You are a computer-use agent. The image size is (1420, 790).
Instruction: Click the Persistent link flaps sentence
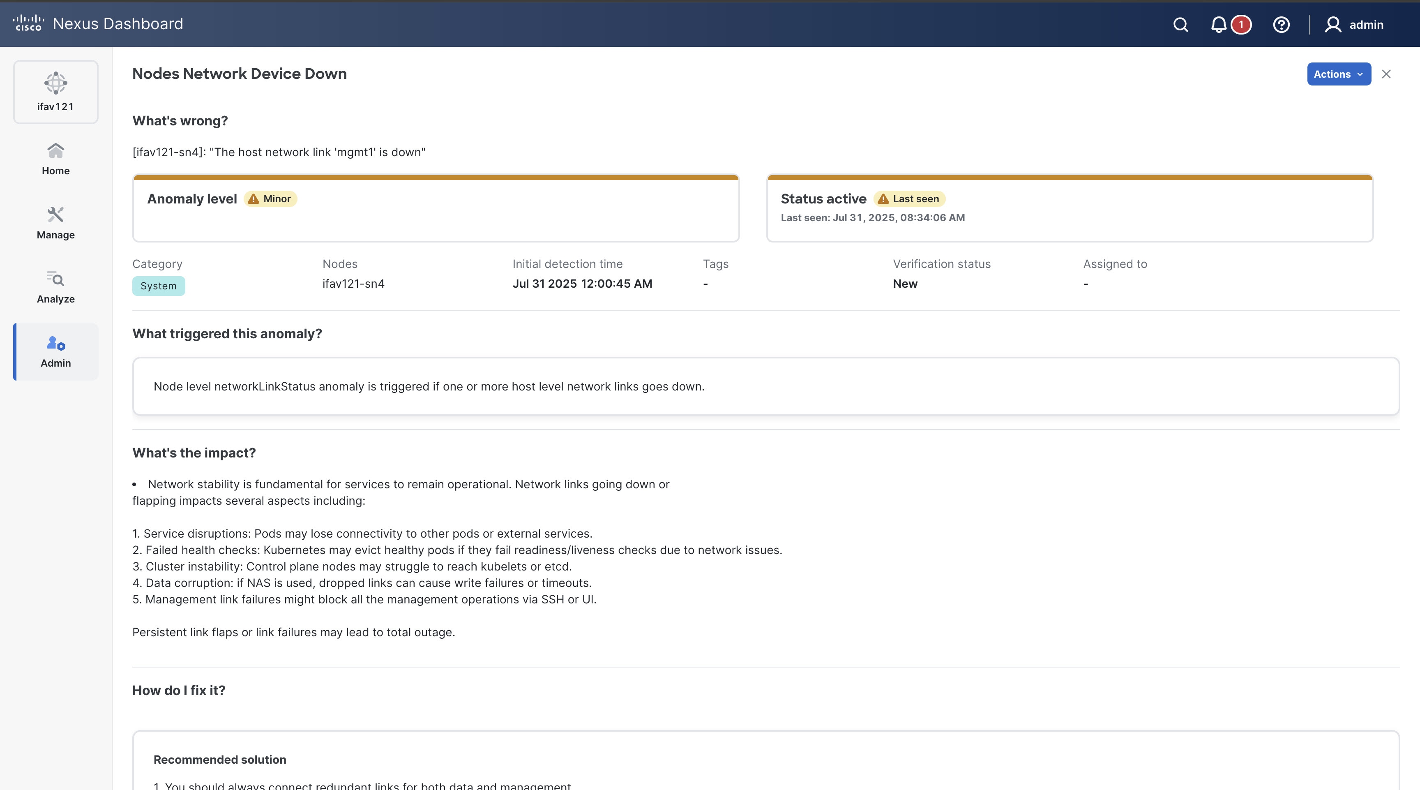294,632
